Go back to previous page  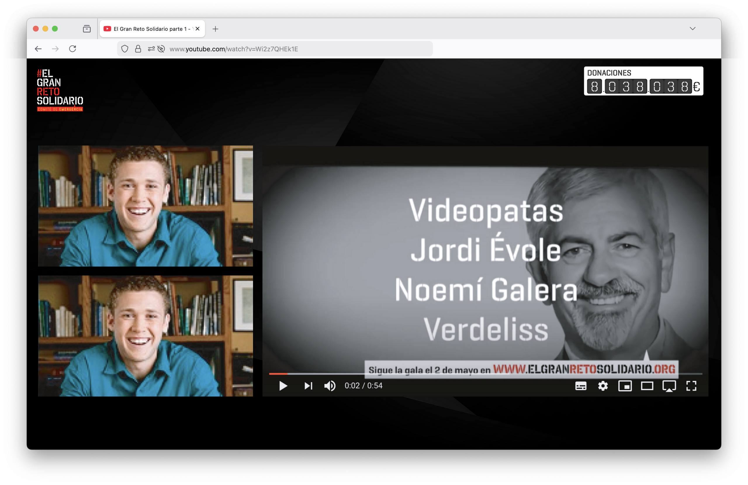click(38, 49)
